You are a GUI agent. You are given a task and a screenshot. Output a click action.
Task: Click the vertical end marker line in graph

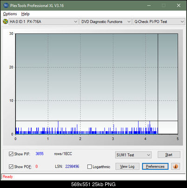click(x=158, y=84)
